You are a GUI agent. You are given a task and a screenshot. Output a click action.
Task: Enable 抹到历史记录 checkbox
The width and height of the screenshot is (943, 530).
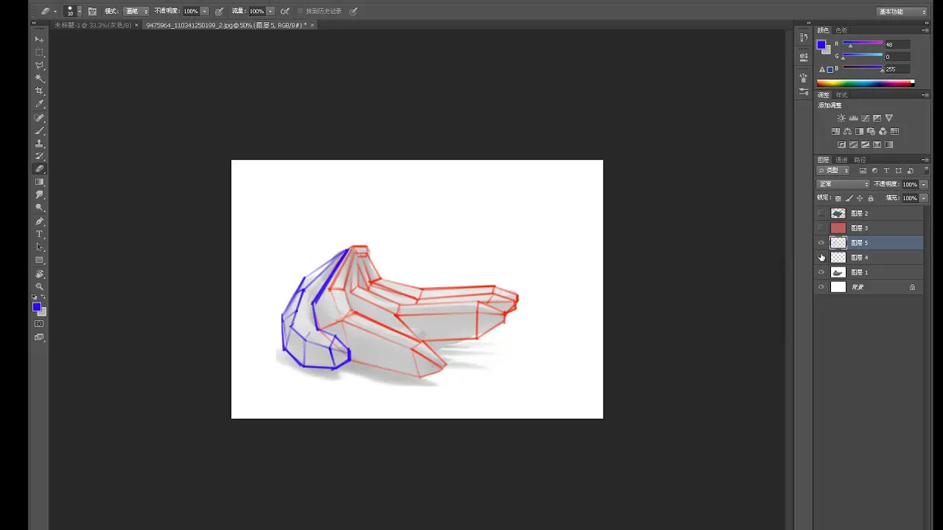click(300, 12)
